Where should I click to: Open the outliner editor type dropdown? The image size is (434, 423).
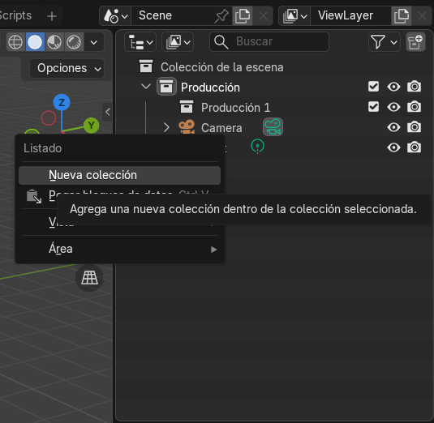(x=140, y=42)
